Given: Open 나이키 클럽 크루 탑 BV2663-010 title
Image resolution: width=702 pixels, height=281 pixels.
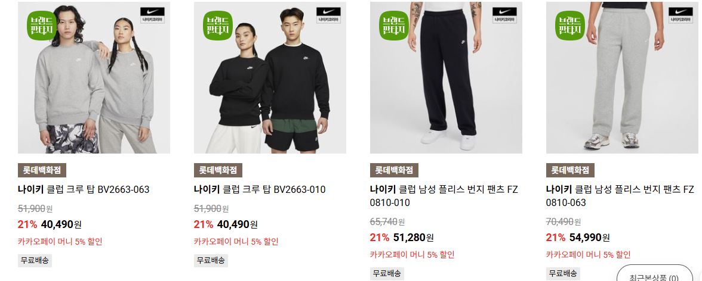Looking at the screenshot, I should pos(260,189).
